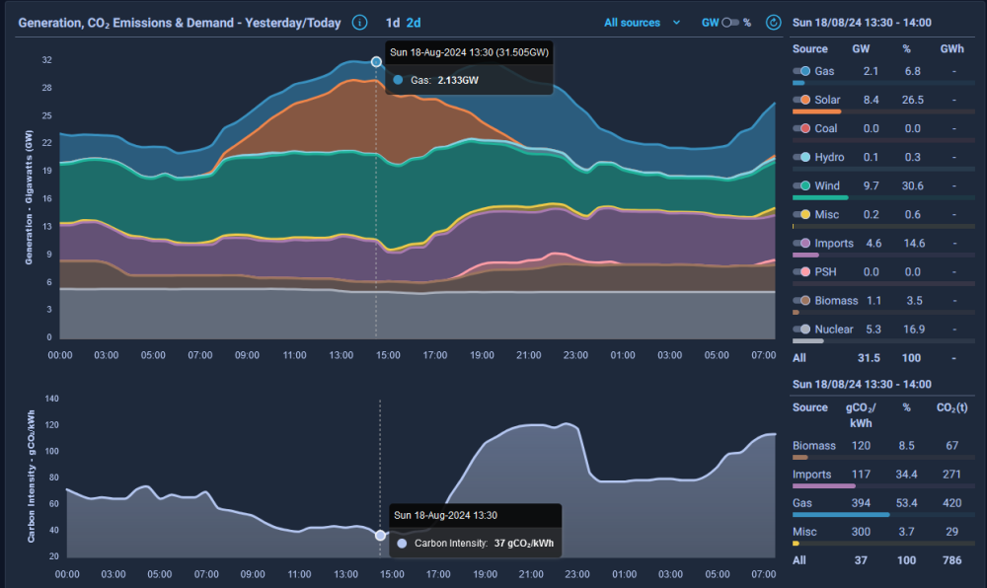Click the Imports emissions share bar
The height and width of the screenshot is (588, 987).
tap(824, 486)
